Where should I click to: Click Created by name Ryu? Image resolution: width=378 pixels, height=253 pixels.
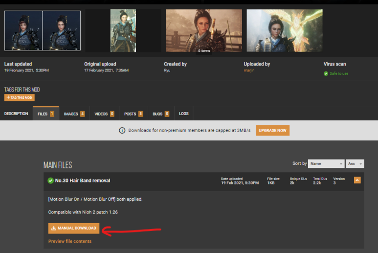[x=167, y=70]
